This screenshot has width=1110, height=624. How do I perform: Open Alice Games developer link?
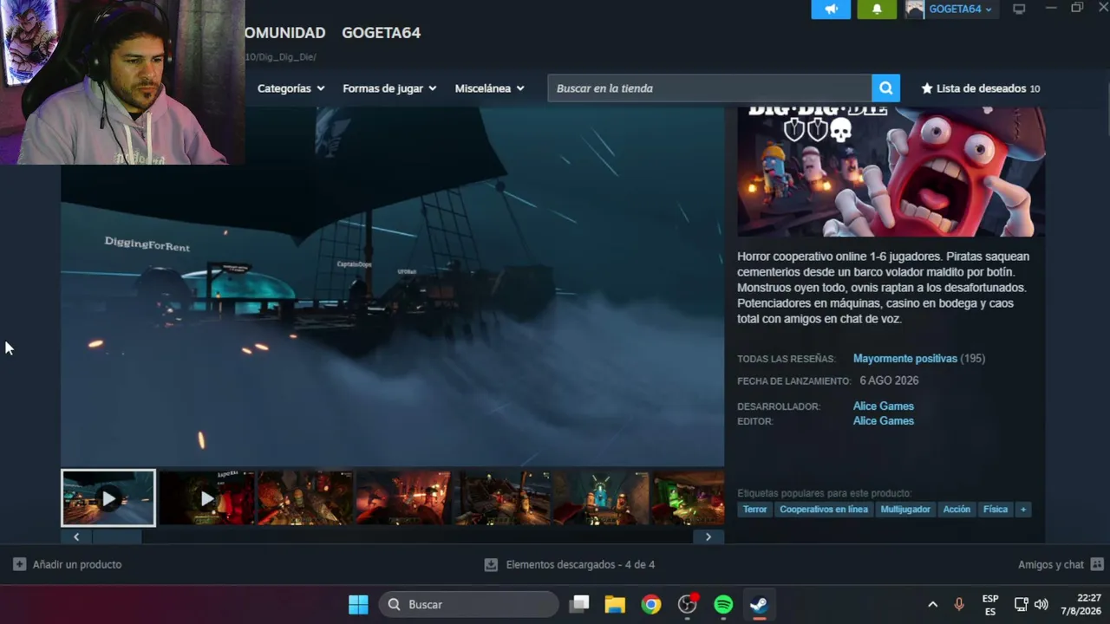884,406
